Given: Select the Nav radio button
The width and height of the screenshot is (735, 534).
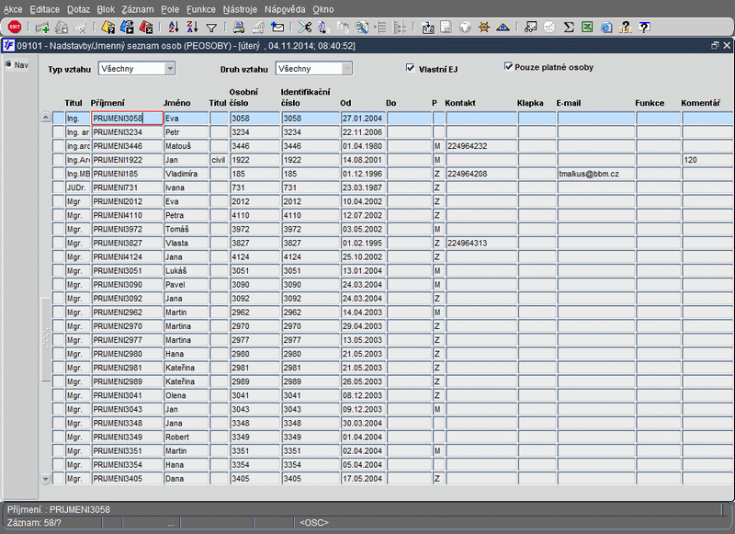Looking at the screenshot, I should (x=8, y=64).
